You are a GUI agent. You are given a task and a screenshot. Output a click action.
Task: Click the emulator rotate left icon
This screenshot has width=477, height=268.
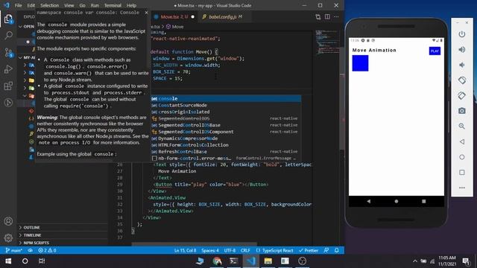462,80
